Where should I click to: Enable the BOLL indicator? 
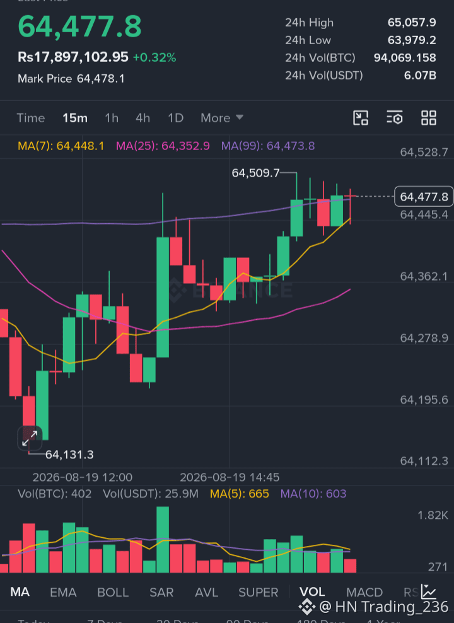tap(113, 592)
